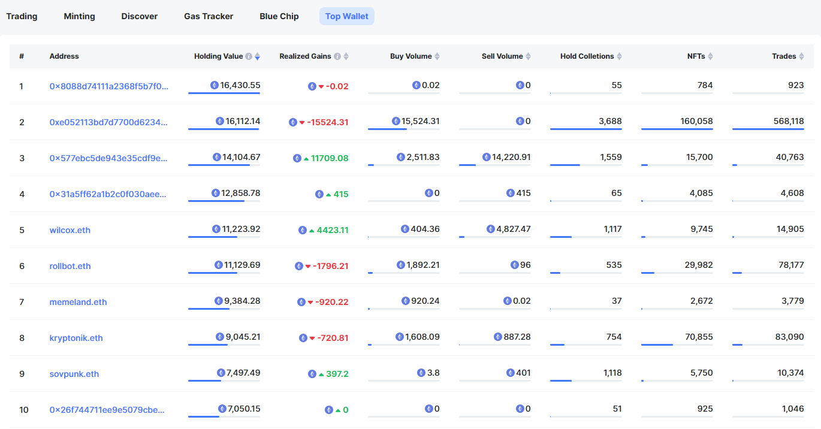Click holding value bar under 16,112.14
Screen dimensions: 821x429
click(224, 129)
